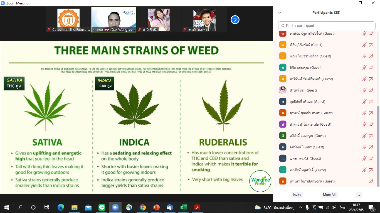Open the Zoom icon in the taskbar
The image size is (380, 213).
(115, 207)
